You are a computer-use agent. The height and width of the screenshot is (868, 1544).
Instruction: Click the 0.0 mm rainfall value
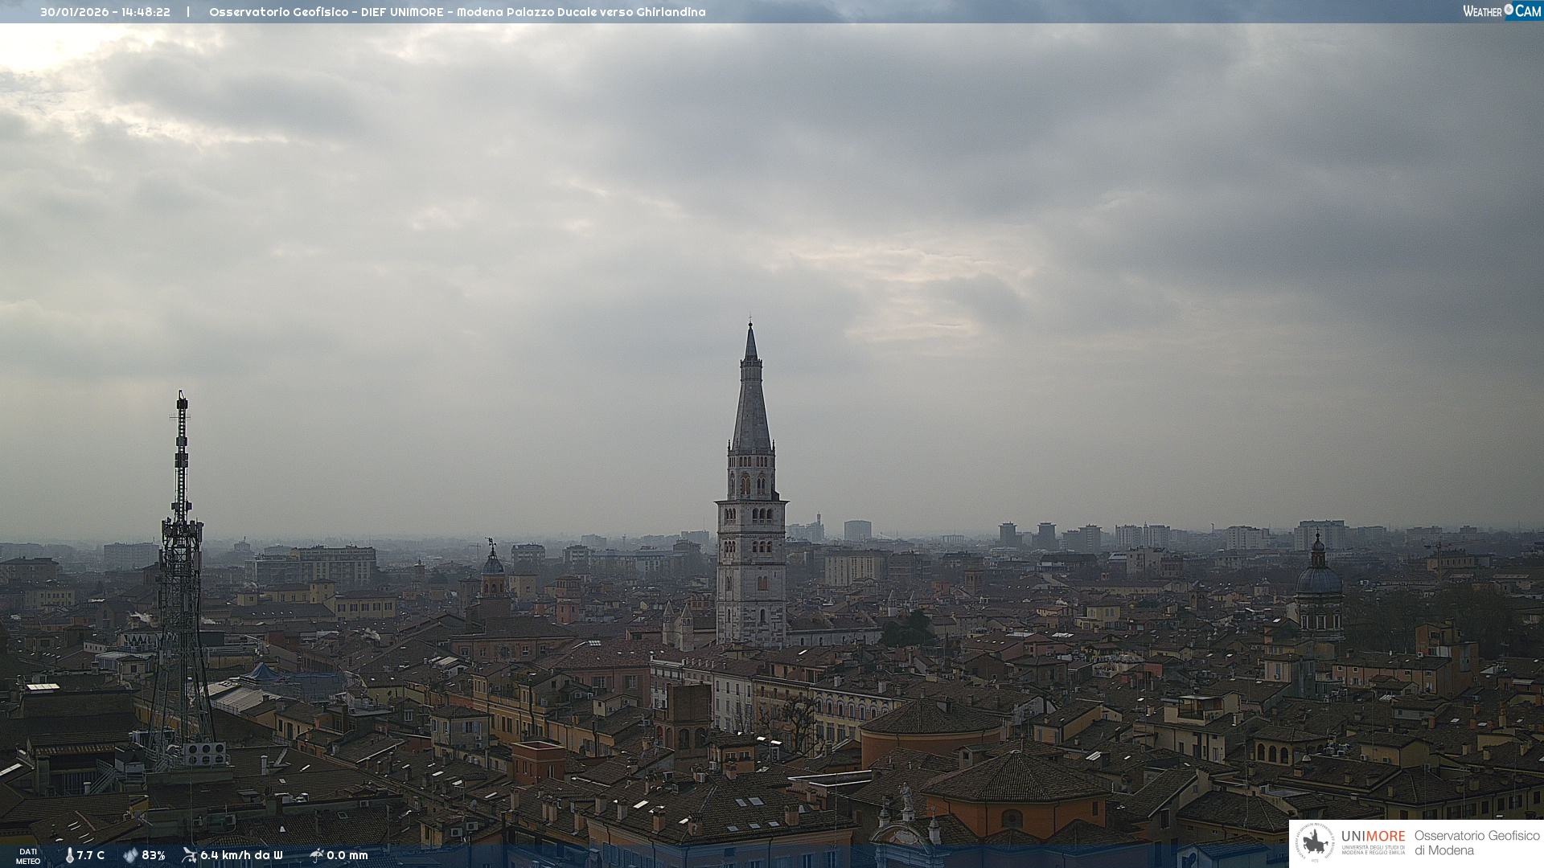(347, 855)
